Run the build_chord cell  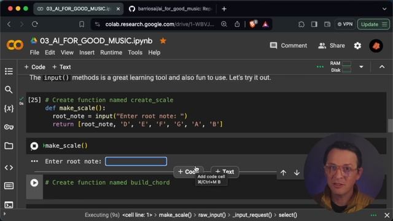point(34,183)
